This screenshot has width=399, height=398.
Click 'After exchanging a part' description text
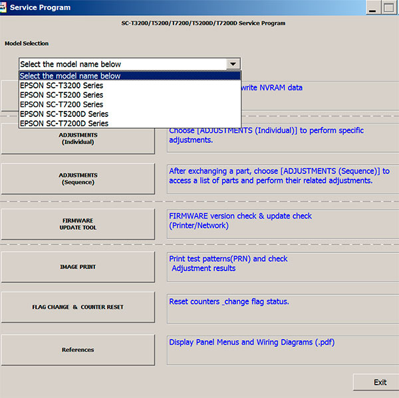click(x=279, y=175)
